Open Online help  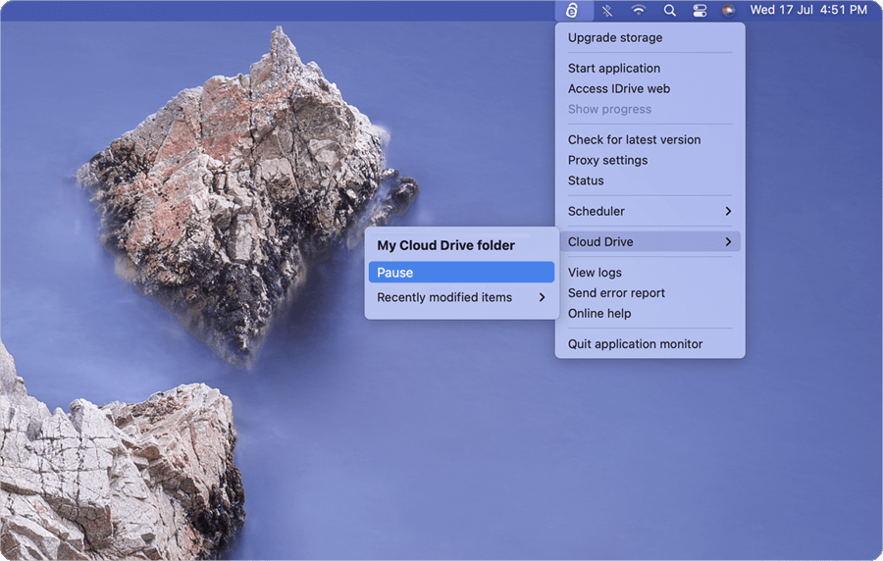[649, 313]
